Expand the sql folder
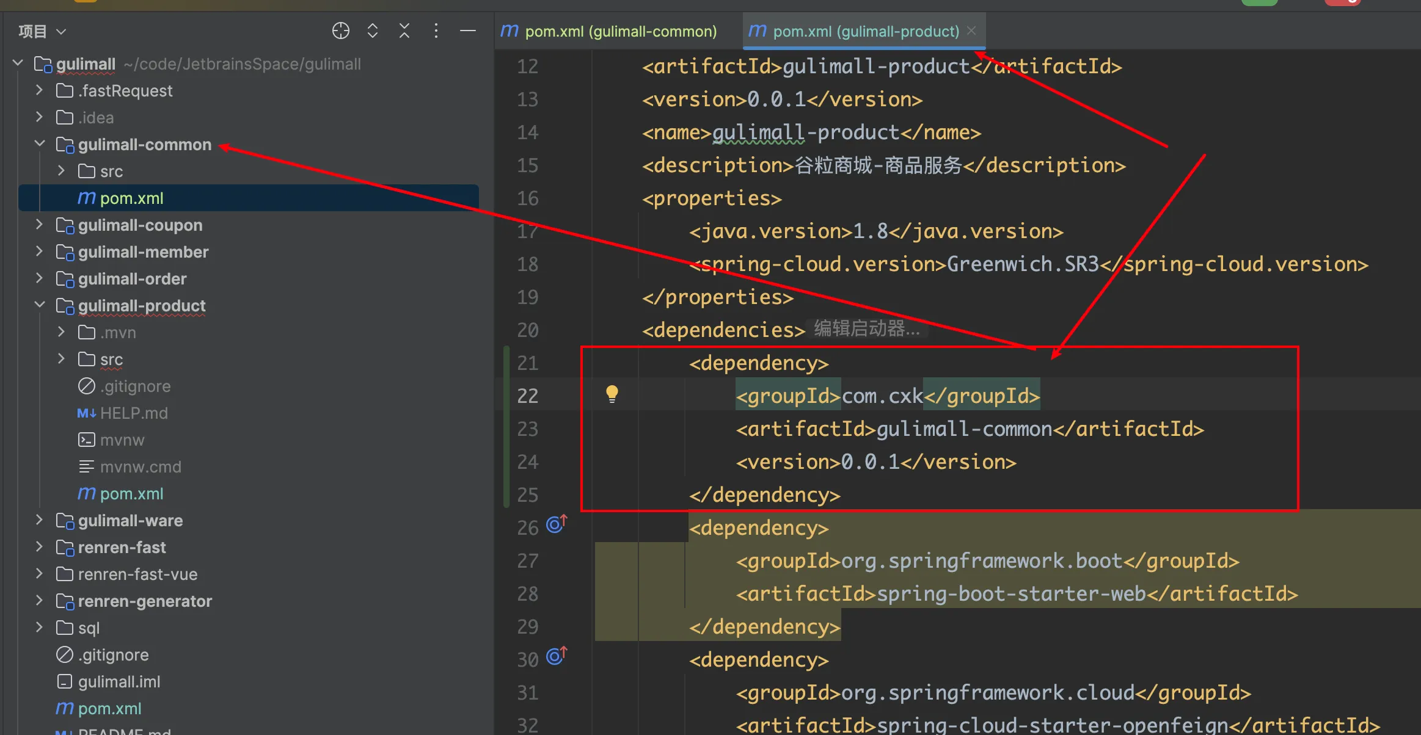Viewport: 1421px width, 735px height. 40,627
